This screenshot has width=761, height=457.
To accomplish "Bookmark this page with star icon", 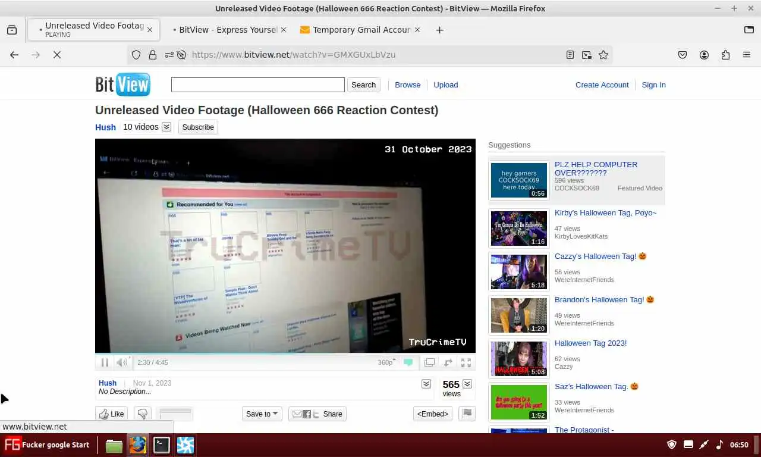I will point(603,55).
